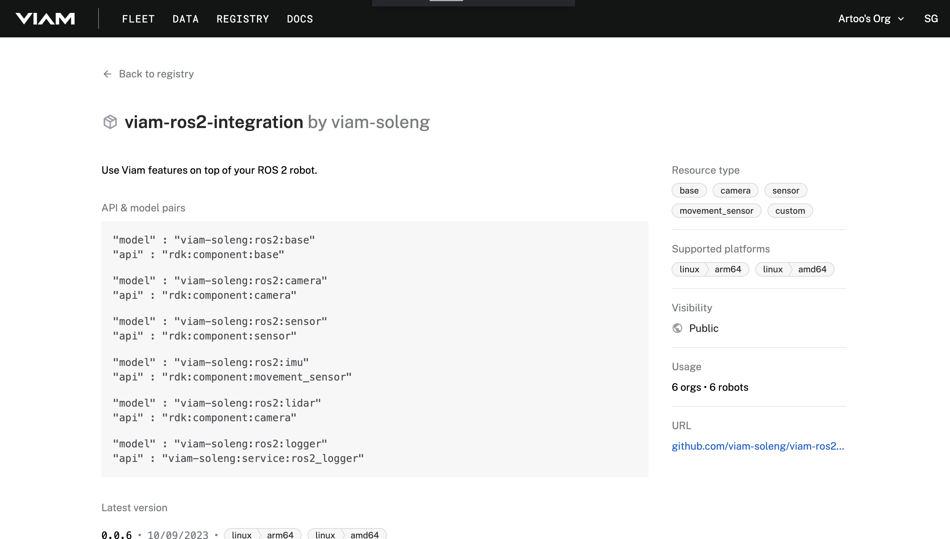Open the github.com/viam-soleng URL link

758,446
